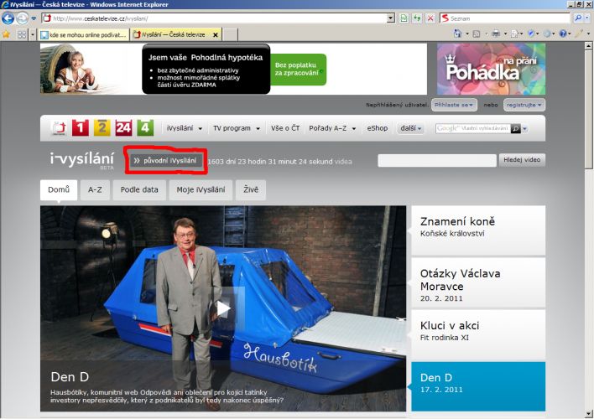This screenshot has width=594, height=419.
Task: Open the Safety toolbar icon
Action: point(531,34)
